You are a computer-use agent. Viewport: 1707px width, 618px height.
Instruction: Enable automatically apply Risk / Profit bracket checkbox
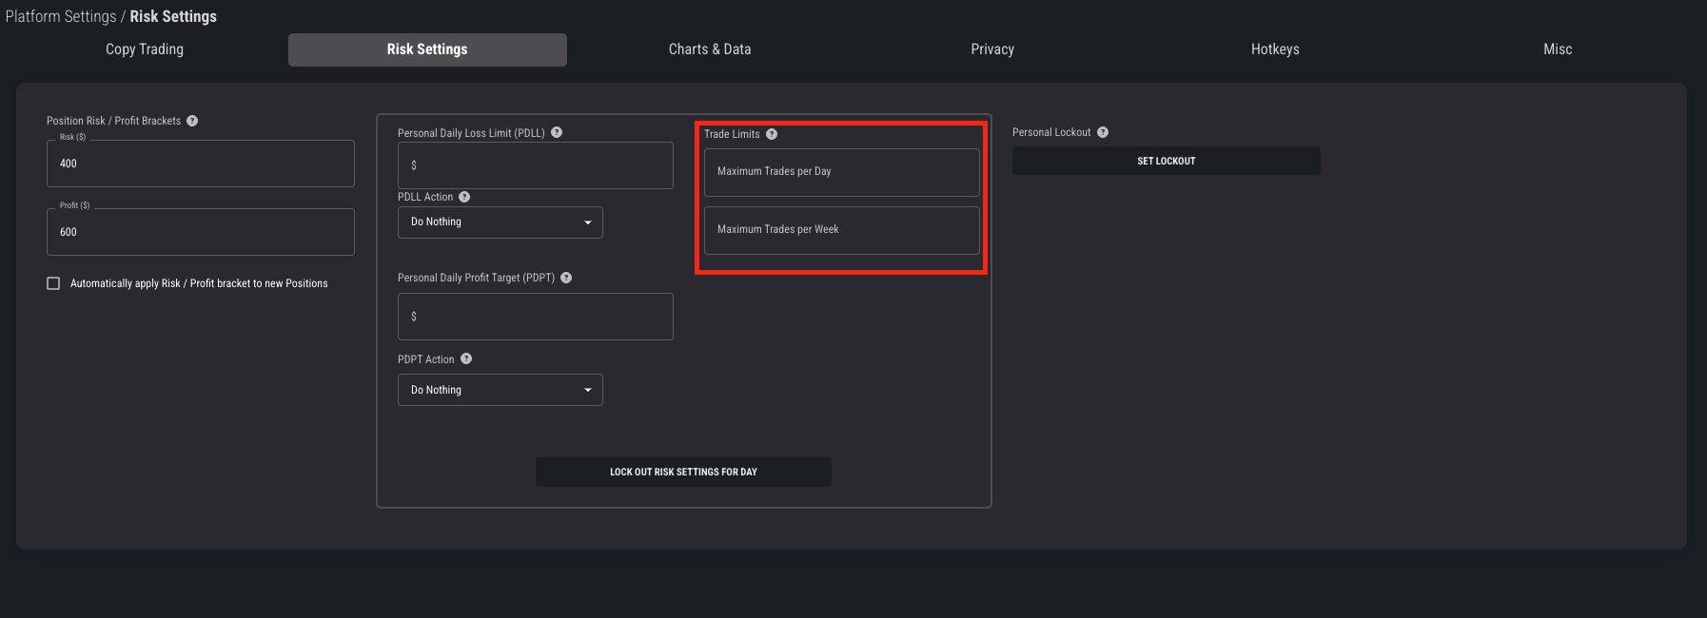pyautogui.click(x=53, y=283)
